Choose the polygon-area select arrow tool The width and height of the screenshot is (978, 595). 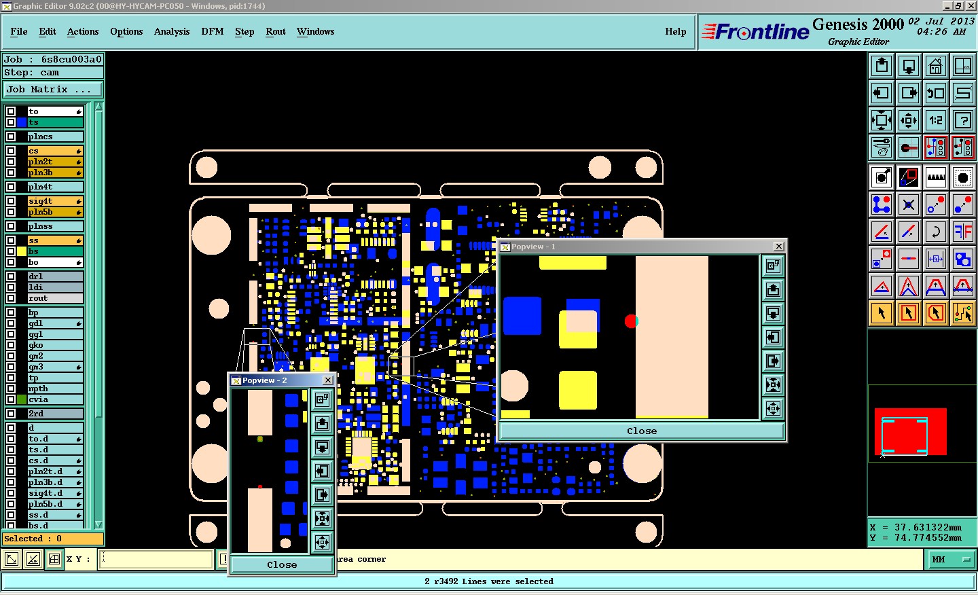[x=936, y=313]
